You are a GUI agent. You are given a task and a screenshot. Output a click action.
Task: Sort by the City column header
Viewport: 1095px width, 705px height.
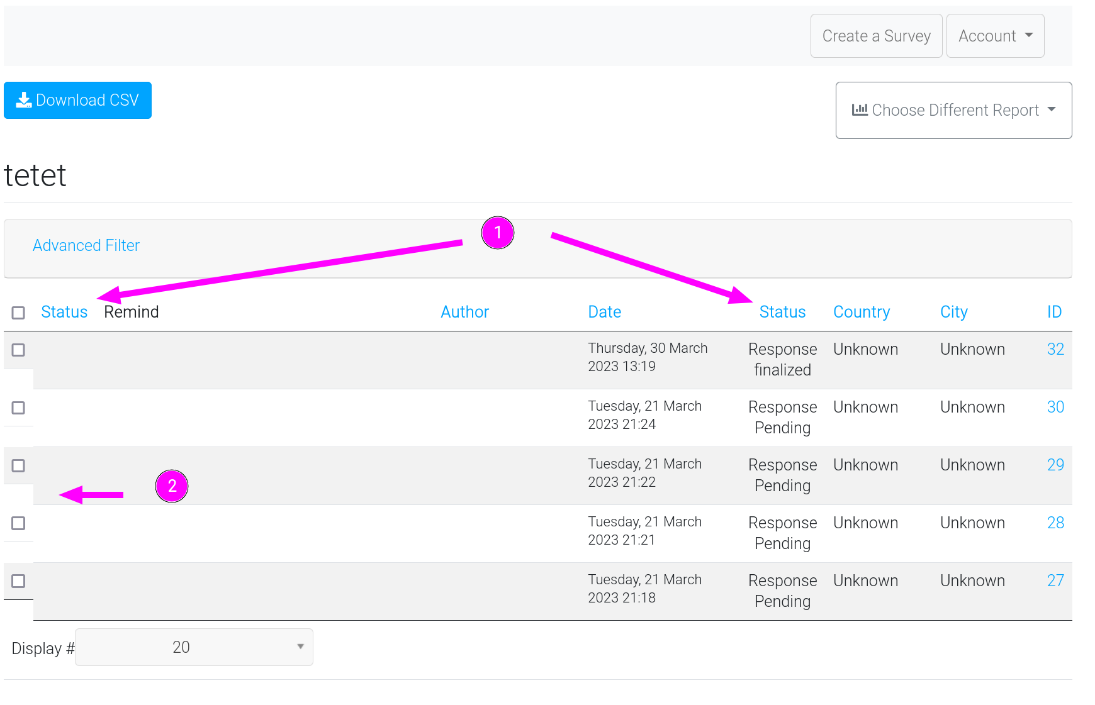953,312
